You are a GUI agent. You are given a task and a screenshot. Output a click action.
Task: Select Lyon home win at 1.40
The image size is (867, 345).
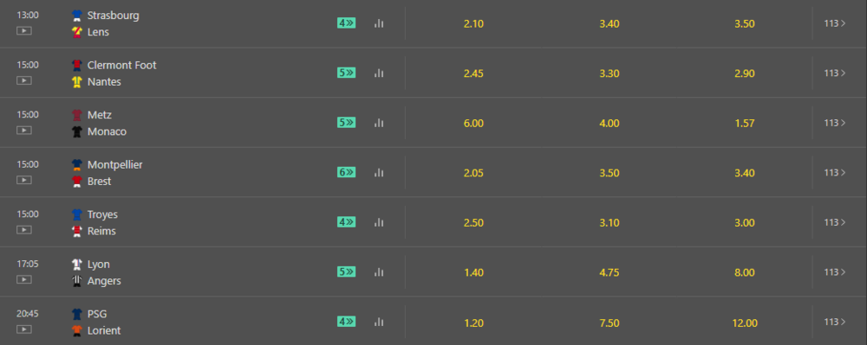(x=473, y=273)
